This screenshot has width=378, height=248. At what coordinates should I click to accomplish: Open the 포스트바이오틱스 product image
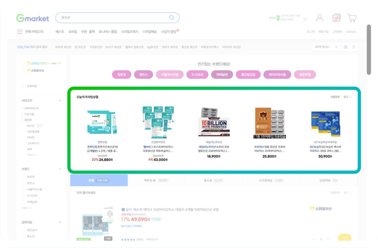158,122
